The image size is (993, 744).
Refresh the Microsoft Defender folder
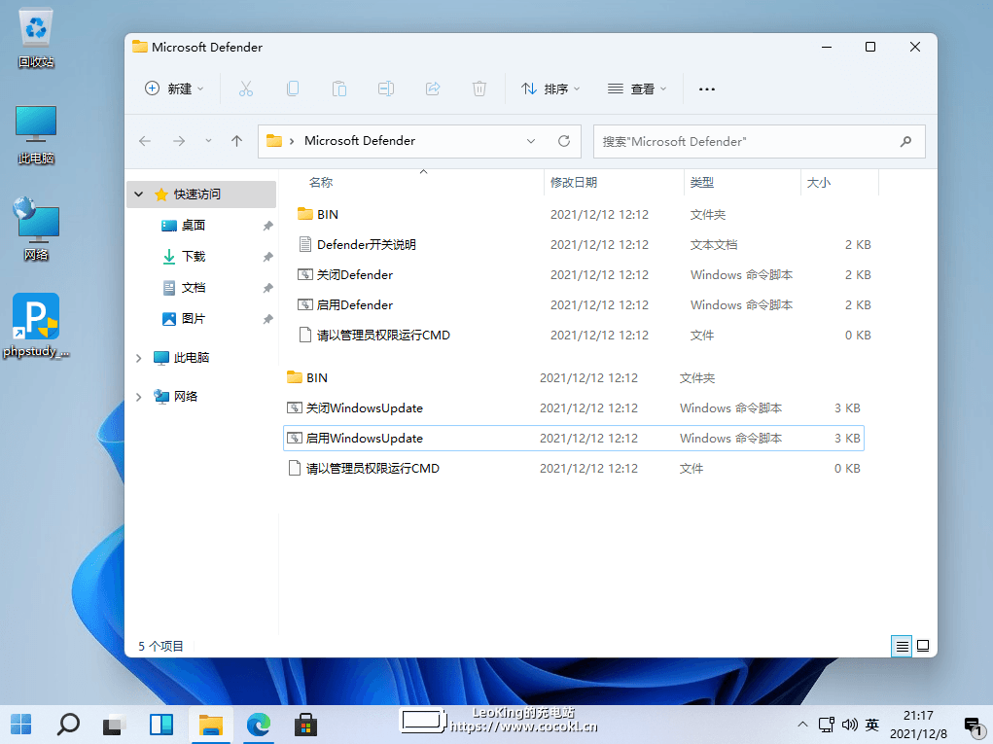tap(564, 141)
